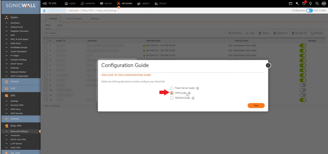Click destination 192.168.70.0 - 192.168.70.255
328x154 pixels.
pos(160,51)
